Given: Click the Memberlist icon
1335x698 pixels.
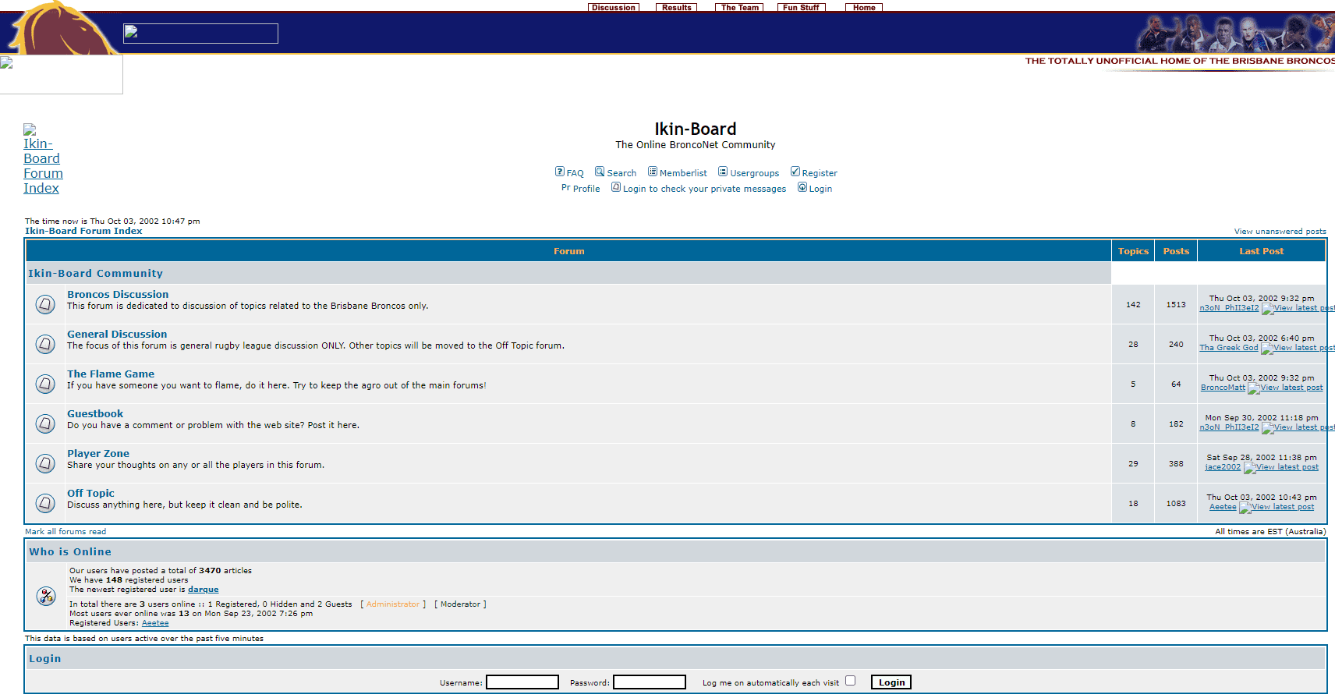Looking at the screenshot, I should click(x=653, y=172).
